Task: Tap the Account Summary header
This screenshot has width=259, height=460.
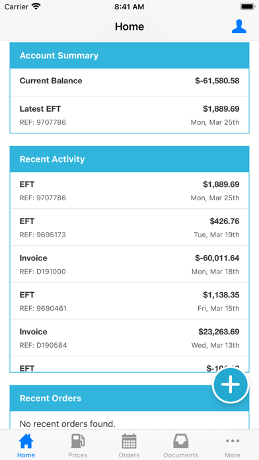Action: coord(129,56)
